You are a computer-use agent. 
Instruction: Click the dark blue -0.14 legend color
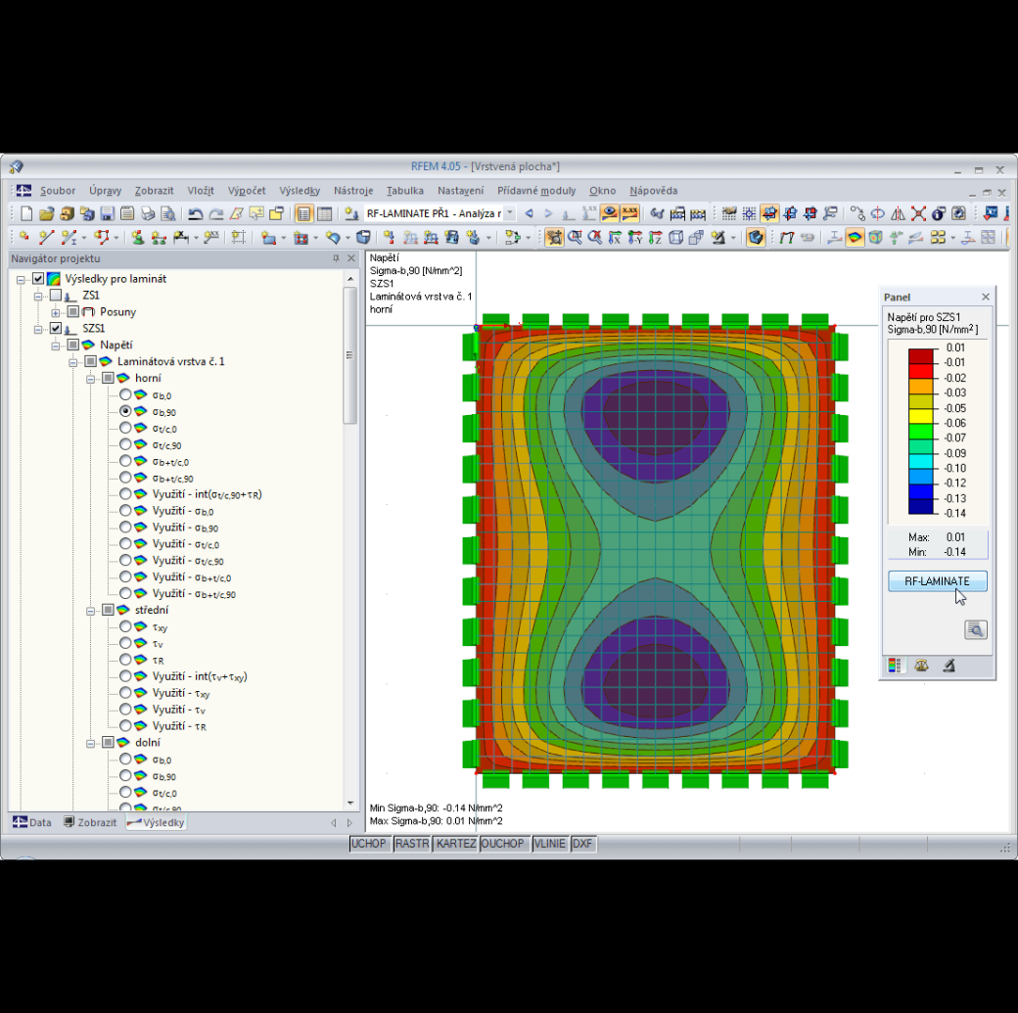920,507
